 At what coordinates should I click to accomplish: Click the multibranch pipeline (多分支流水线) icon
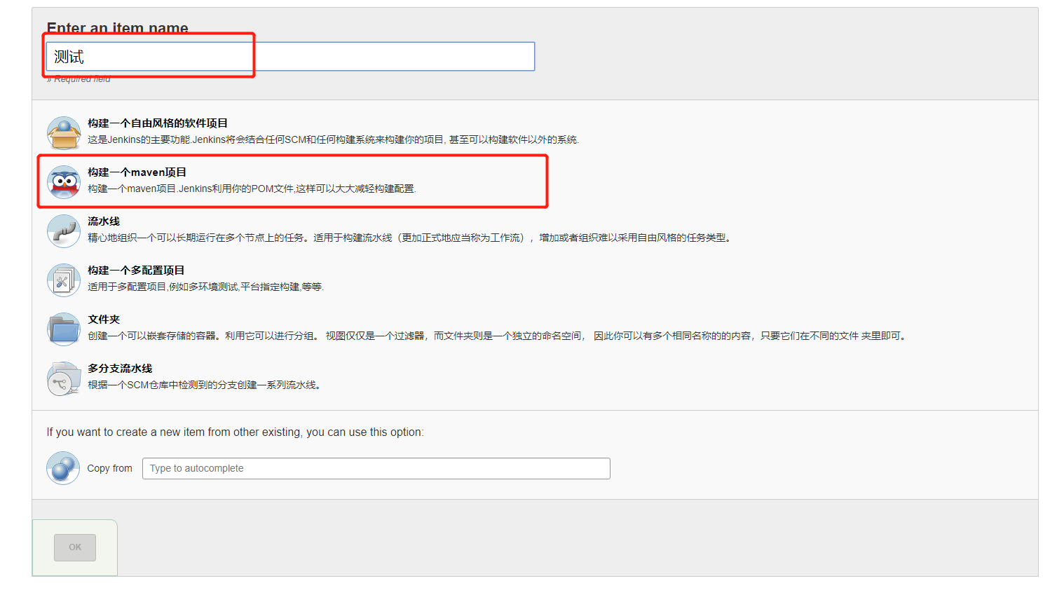coord(64,378)
